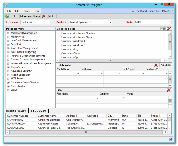Viewport: 178px width, 146px height.
Task: Select Customers.City field
Action: (70, 49)
